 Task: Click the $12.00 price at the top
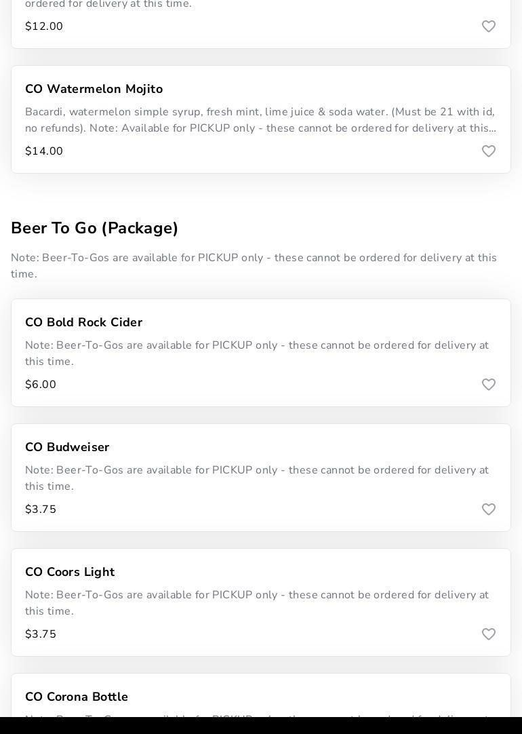tap(44, 26)
